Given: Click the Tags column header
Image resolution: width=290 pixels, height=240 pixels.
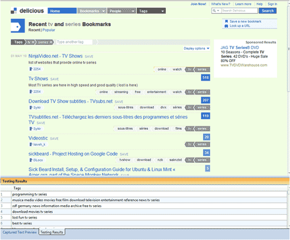Looking at the screenshot, I should (x=17, y=188).
